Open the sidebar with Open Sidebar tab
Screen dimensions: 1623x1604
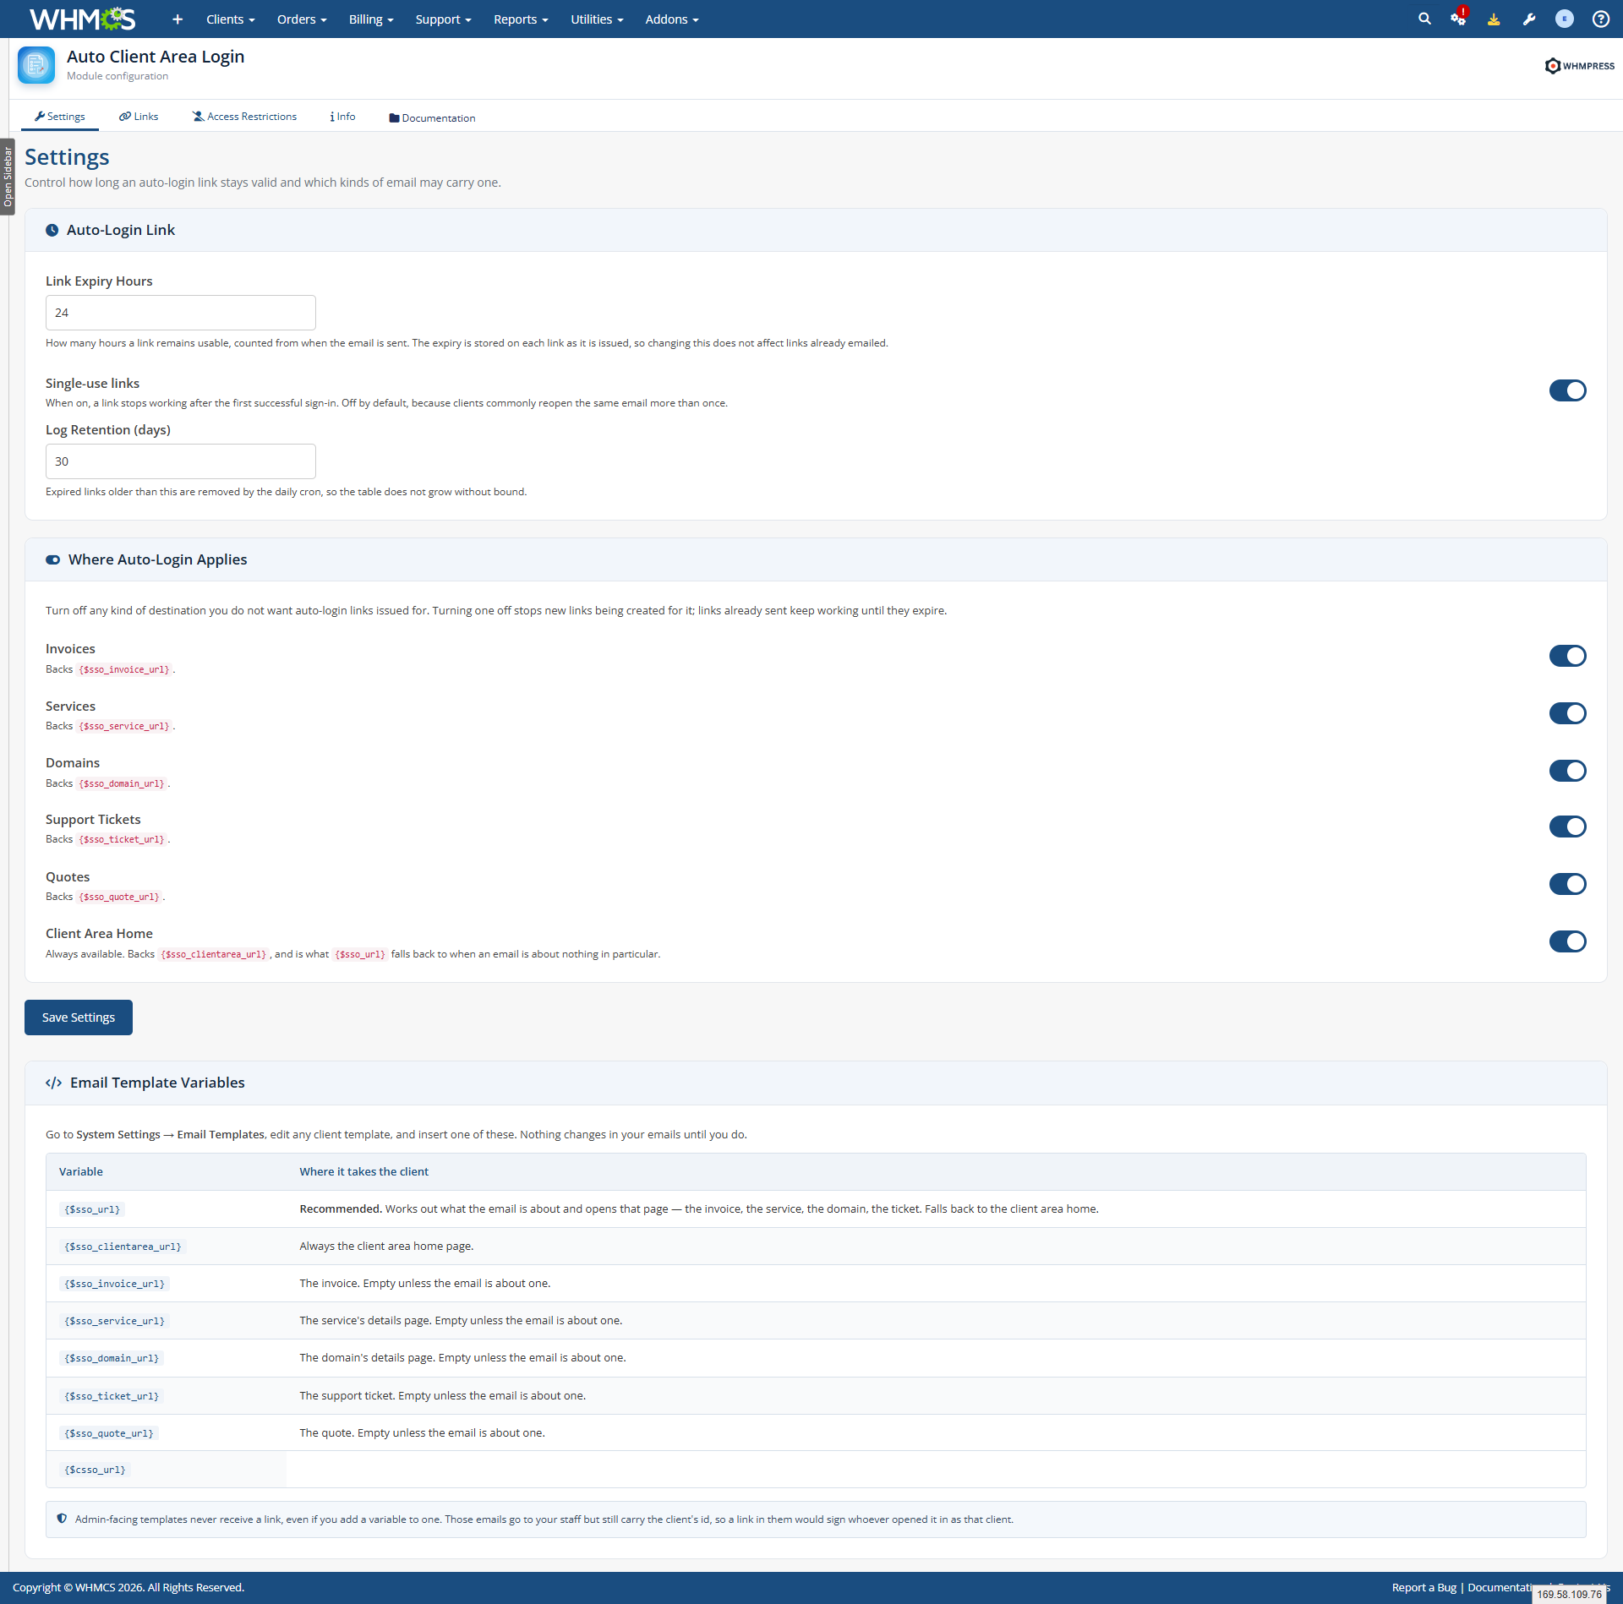pyautogui.click(x=8, y=177)
